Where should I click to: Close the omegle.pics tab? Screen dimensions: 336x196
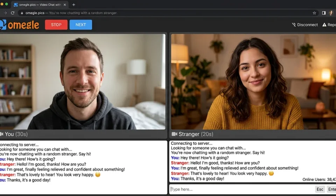pos(65,5)
